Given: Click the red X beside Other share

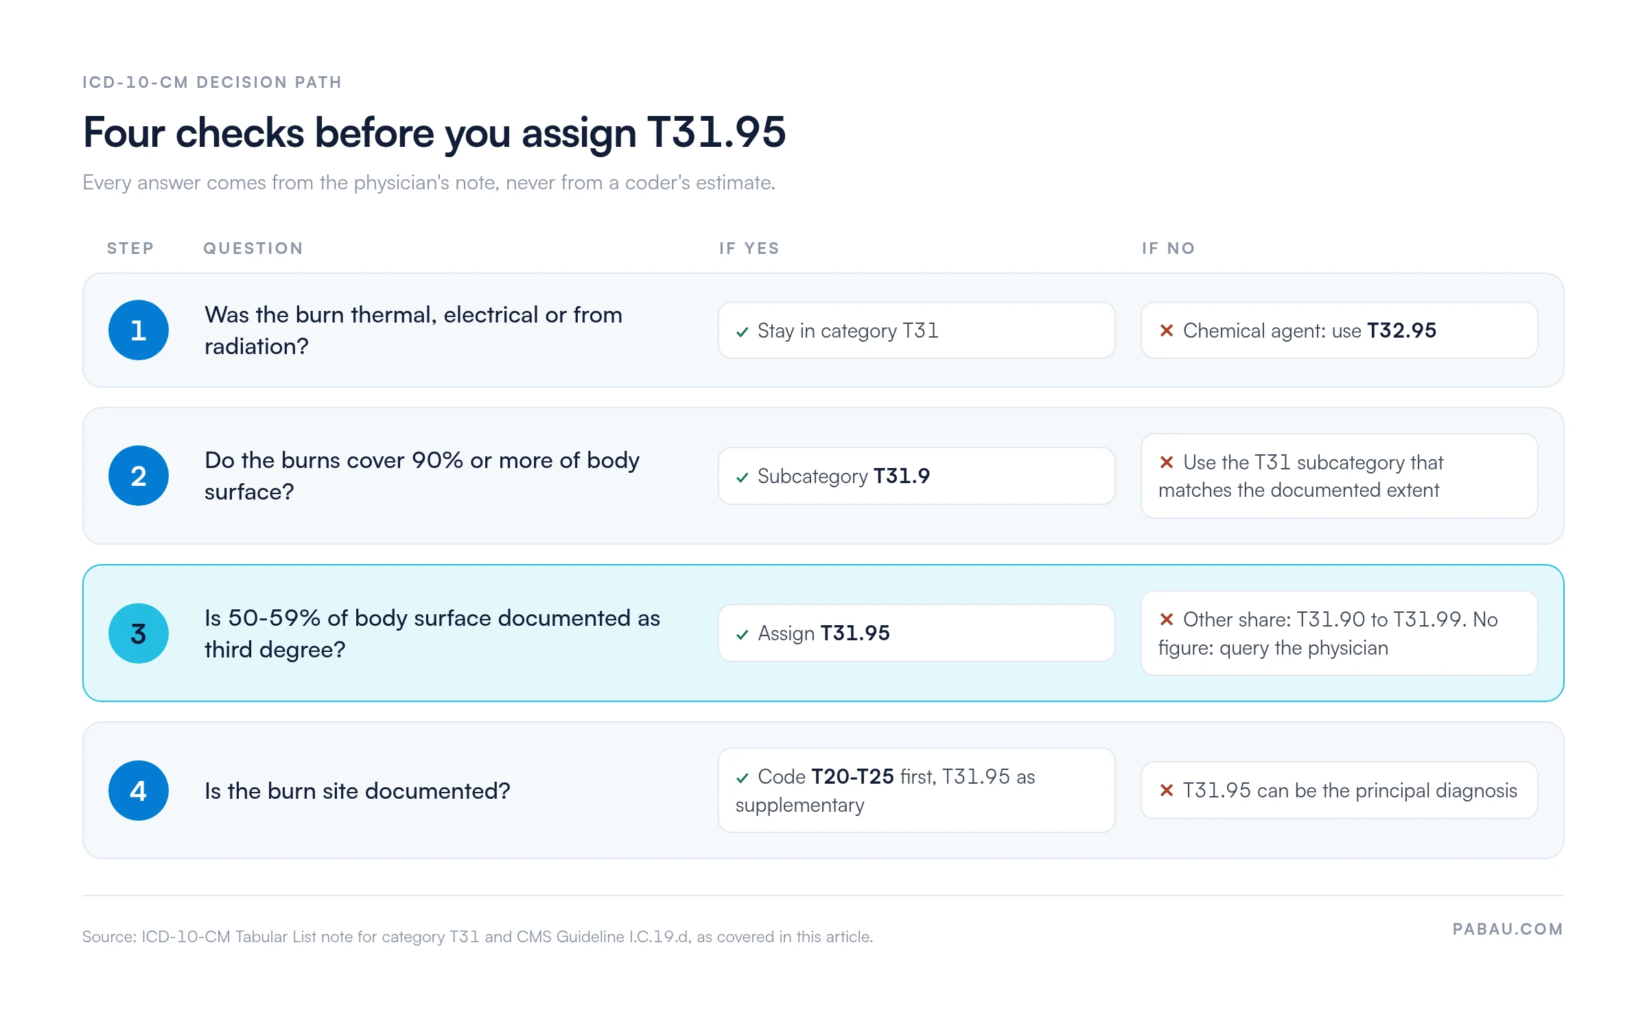Looking at the screenshot, I should (x=1166, y=620).
